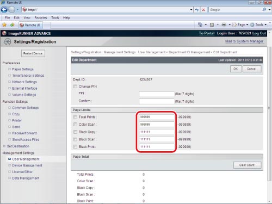Click the Clear Count button
The height and width of the screenshot is (204, 272).
[247, 165]
